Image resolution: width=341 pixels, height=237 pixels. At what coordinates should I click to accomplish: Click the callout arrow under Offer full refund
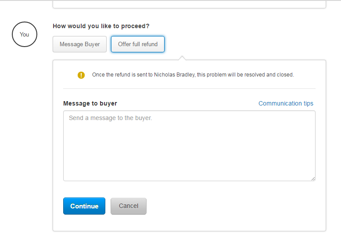(182, 58)
